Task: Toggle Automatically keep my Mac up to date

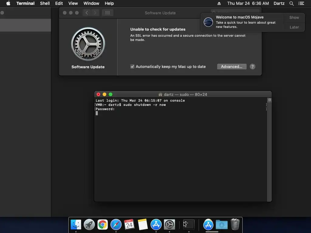Action: coord(132,66)
